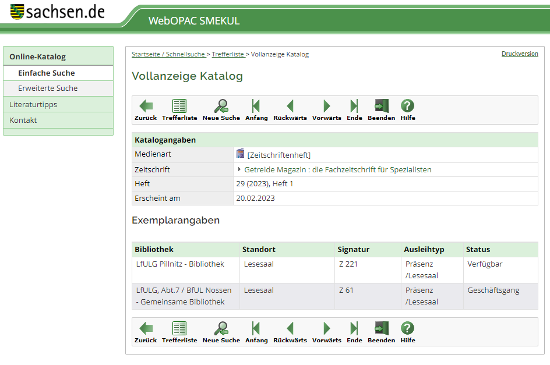The image size is (550, 365).
Task: Expand arrow before Getreide Magazin title
Action: (x=239, y=169)
